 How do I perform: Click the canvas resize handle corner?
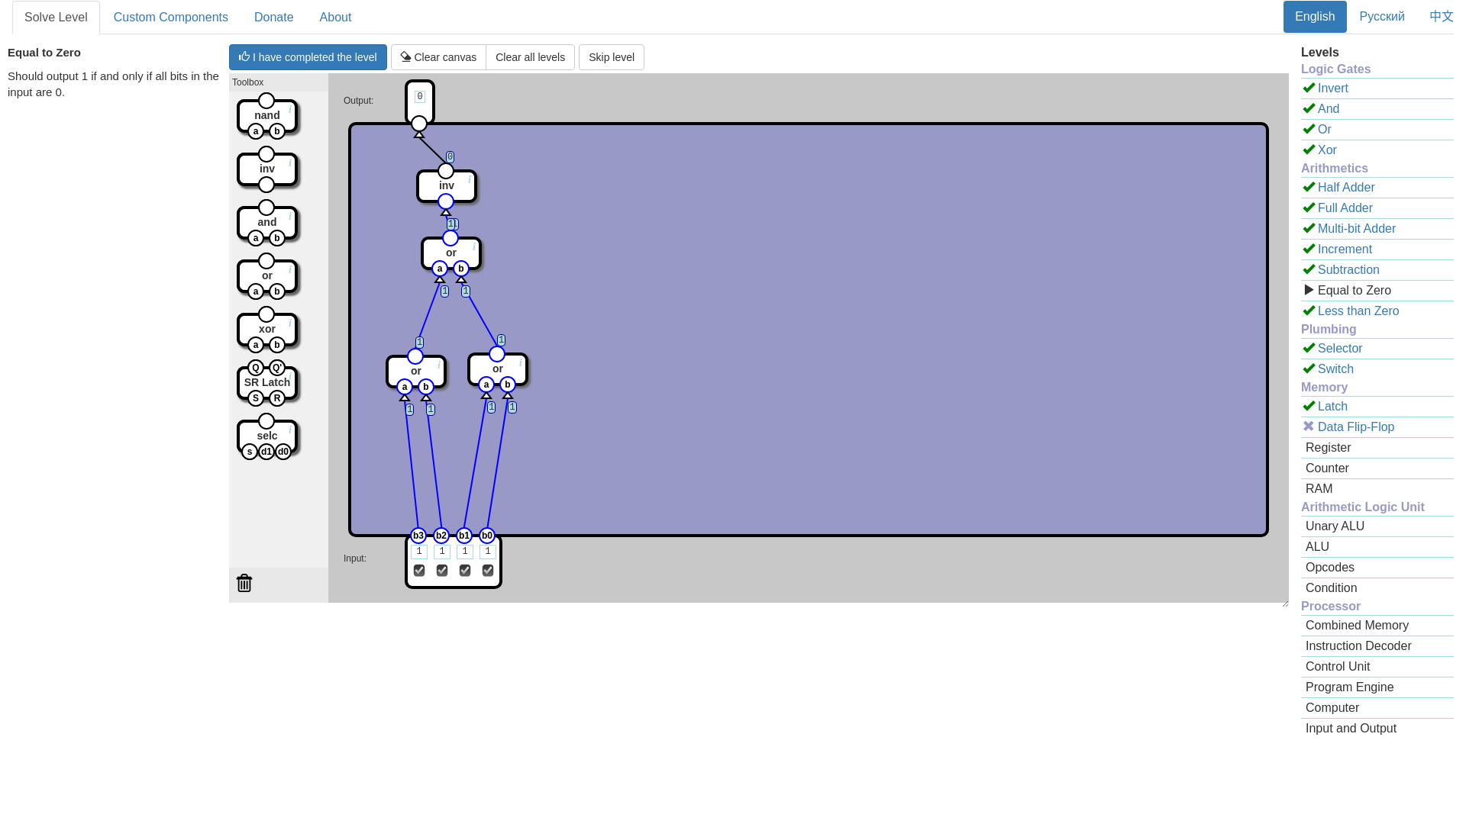(1285, 604)
